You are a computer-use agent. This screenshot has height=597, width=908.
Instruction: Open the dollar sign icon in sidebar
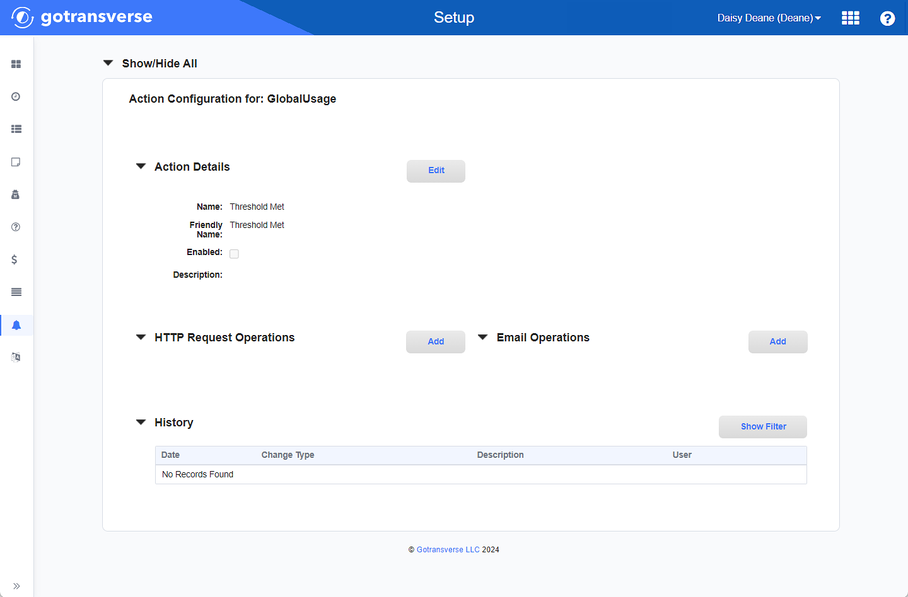pos(15,259)
